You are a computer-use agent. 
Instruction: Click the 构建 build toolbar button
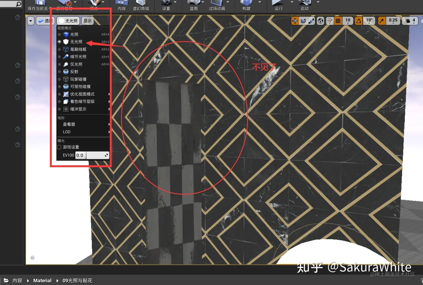pyautogui.click(x=246, y=6)
